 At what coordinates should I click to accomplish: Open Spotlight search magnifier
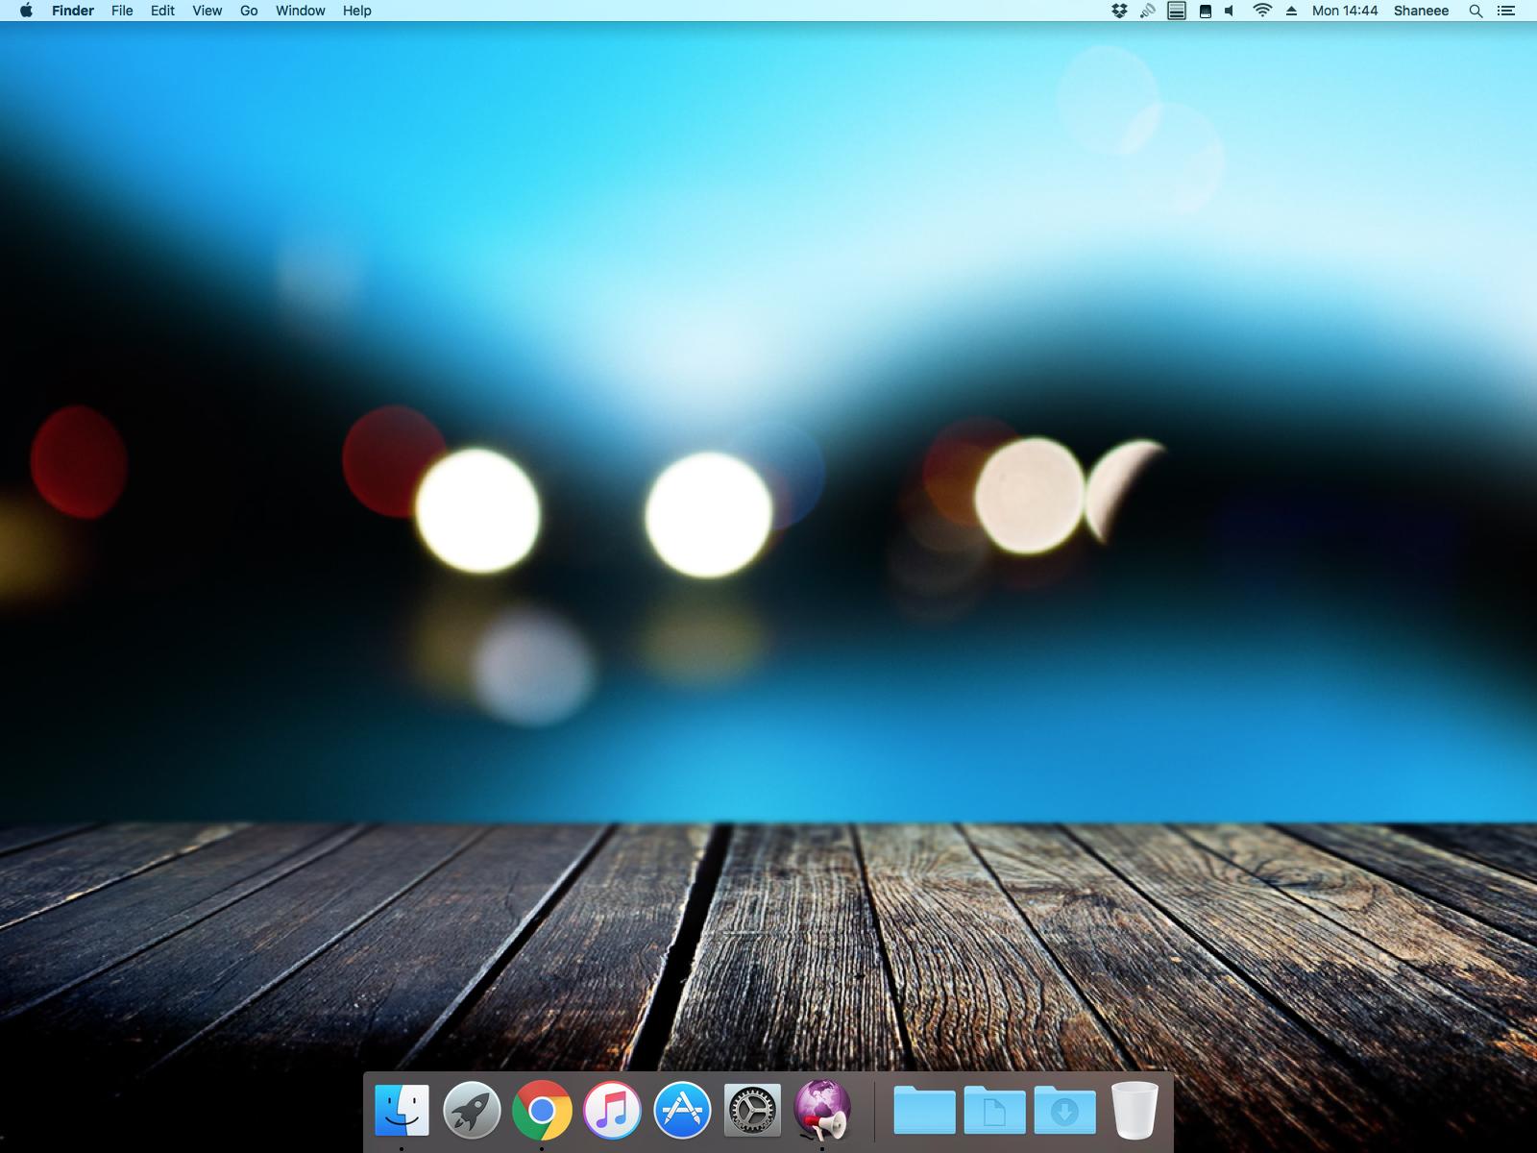[x=1476, y=11]
